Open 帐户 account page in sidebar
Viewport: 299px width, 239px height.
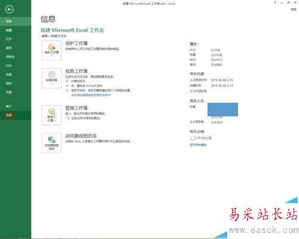pos(16,106)
